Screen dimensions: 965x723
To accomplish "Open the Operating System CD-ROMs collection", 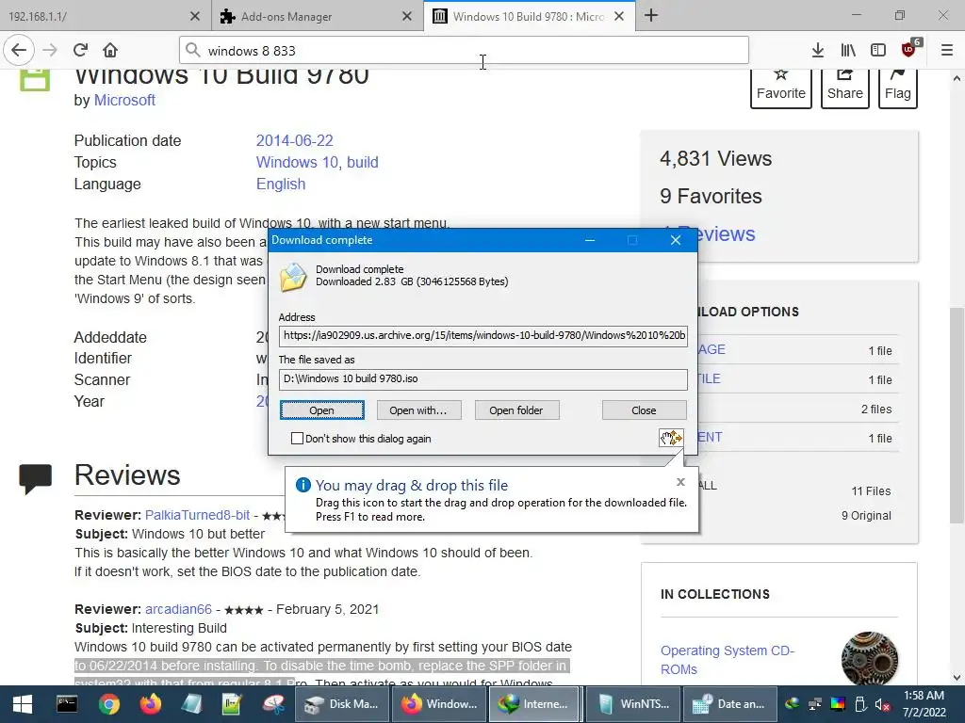I will pyautogui.click(x=728, y=660).
